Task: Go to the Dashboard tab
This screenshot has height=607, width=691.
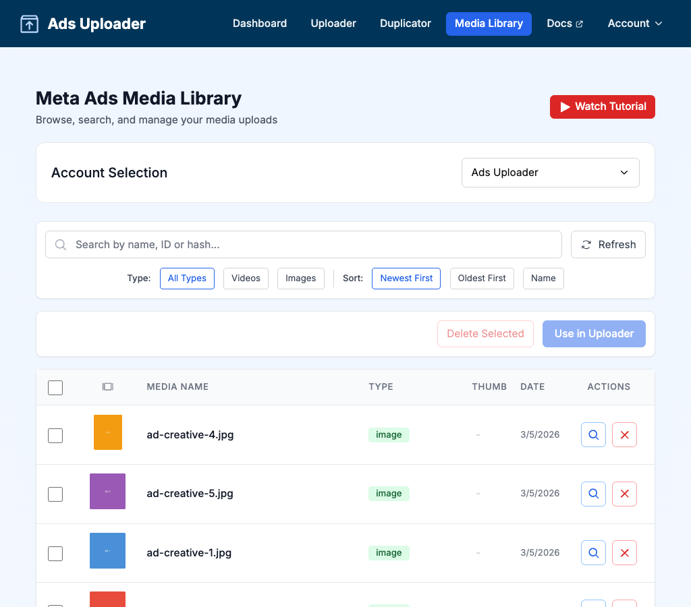Action: click(260, 24)
